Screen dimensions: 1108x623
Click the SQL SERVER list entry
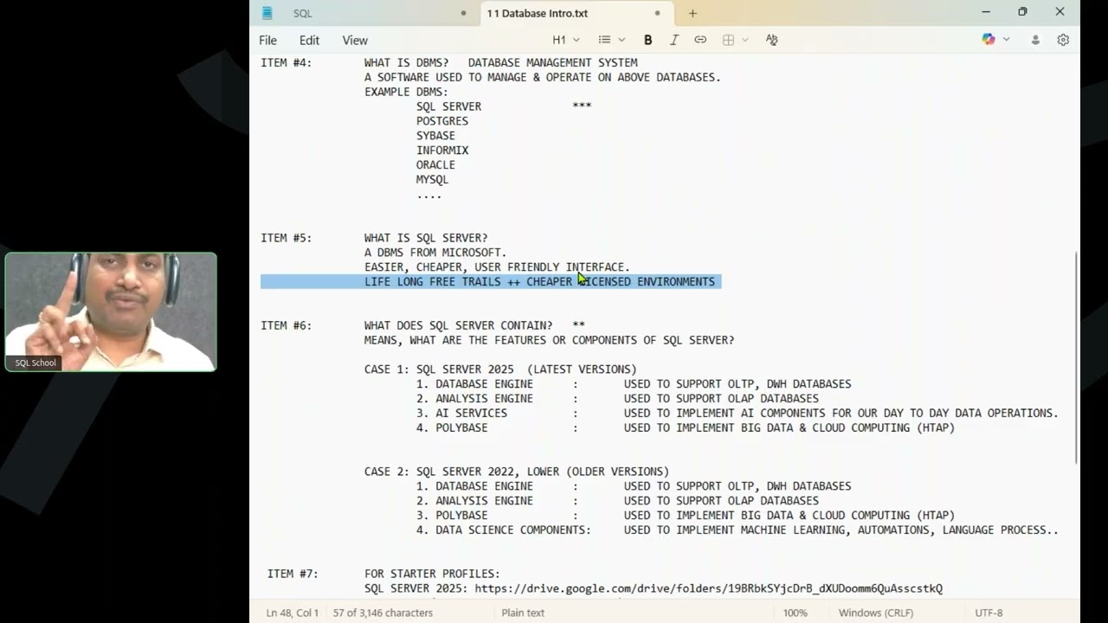click(448, 106)
